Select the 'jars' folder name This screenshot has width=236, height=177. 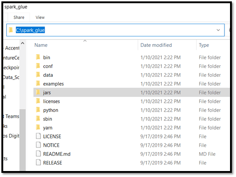coord(47,92)
